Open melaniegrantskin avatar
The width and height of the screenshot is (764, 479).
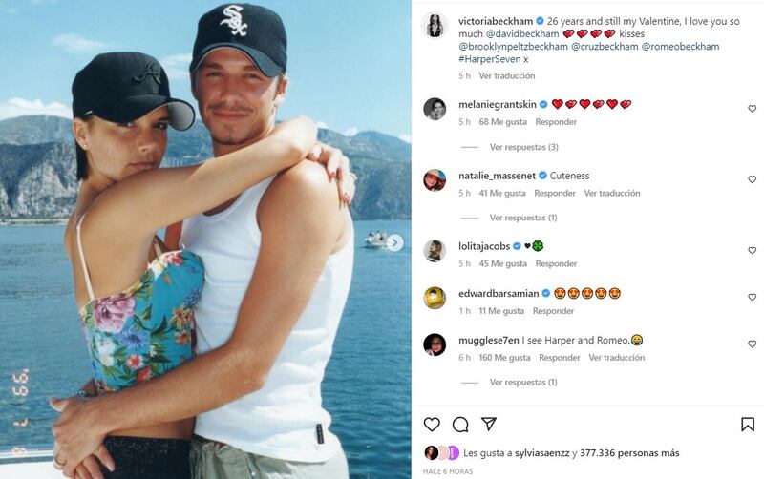pos(435,109)
